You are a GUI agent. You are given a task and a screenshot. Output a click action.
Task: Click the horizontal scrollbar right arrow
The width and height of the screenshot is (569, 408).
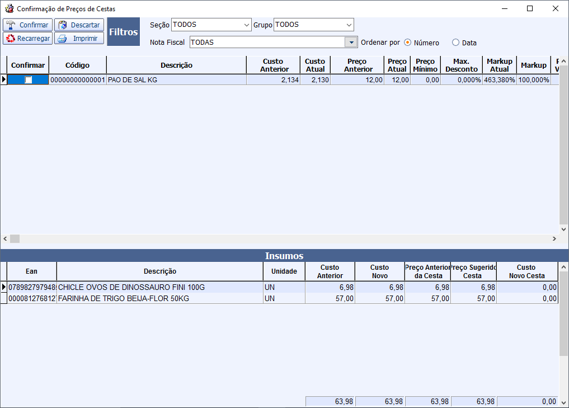(554, 239)
